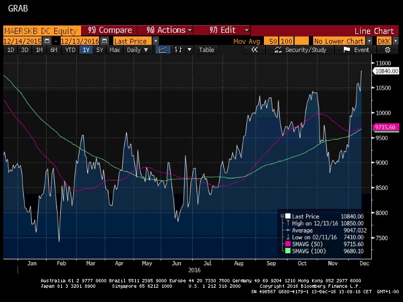Select the line chart type icon

coord(163,50)
